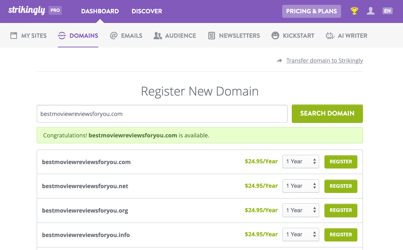Click the DOMAINS www globe icon
The height and width of the screenshot is (250, 403).
point(62,35)
